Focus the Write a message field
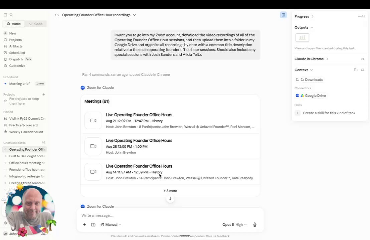The height and width of the screenshot is (240, 370). [170, 215]
